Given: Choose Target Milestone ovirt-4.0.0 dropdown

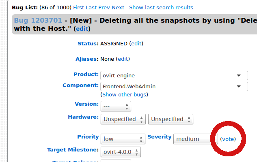Looking at the screenshot, I should click(121, 152).
